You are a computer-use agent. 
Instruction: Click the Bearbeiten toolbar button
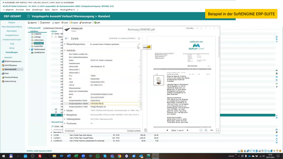pyautogui.click(x=45, y=23)
